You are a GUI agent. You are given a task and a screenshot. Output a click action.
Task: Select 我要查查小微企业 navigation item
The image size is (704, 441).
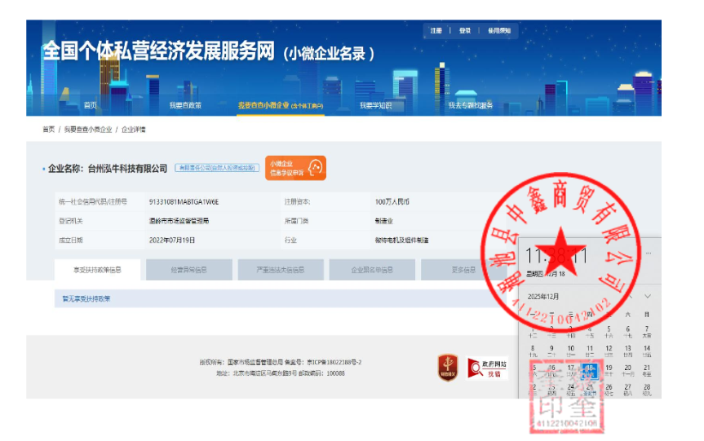[x=280, y=105]
